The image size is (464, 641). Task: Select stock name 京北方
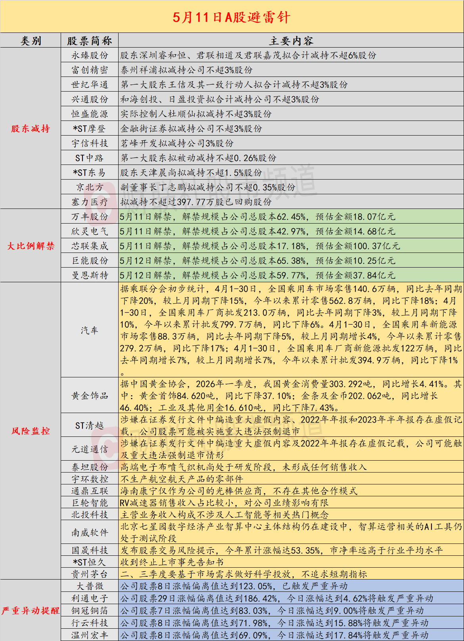90,188
